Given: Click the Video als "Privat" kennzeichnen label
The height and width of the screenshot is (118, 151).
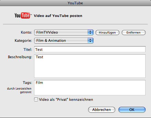Looking at the screenshot, I should tap(66, 99).
